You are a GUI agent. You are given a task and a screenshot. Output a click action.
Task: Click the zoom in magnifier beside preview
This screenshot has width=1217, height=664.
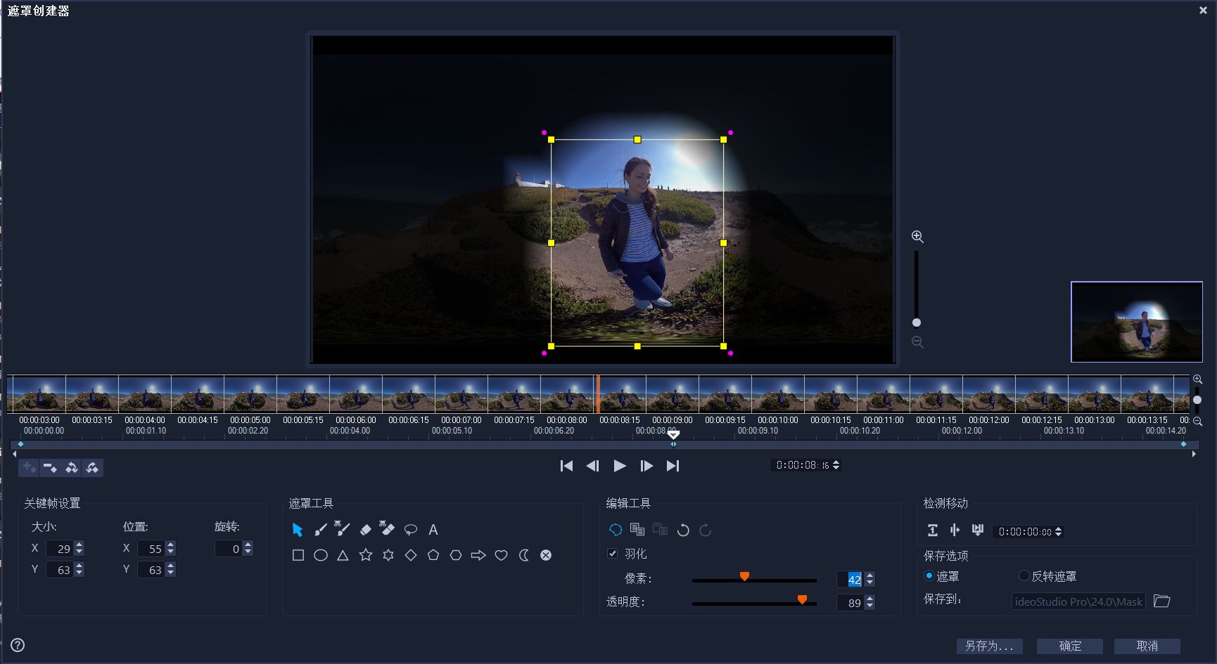pyautogui.click(x=917, y=237)
